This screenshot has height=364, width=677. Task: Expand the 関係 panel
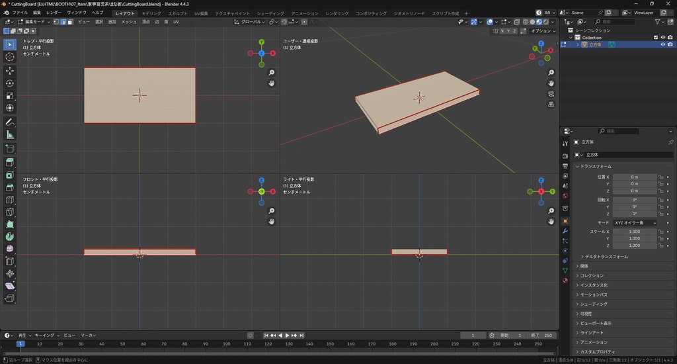pos(582,266)
